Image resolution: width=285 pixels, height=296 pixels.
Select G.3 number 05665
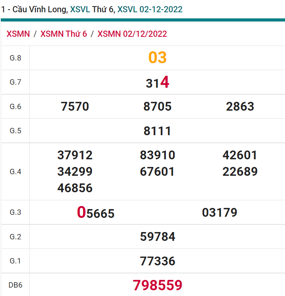pos(96,213)
